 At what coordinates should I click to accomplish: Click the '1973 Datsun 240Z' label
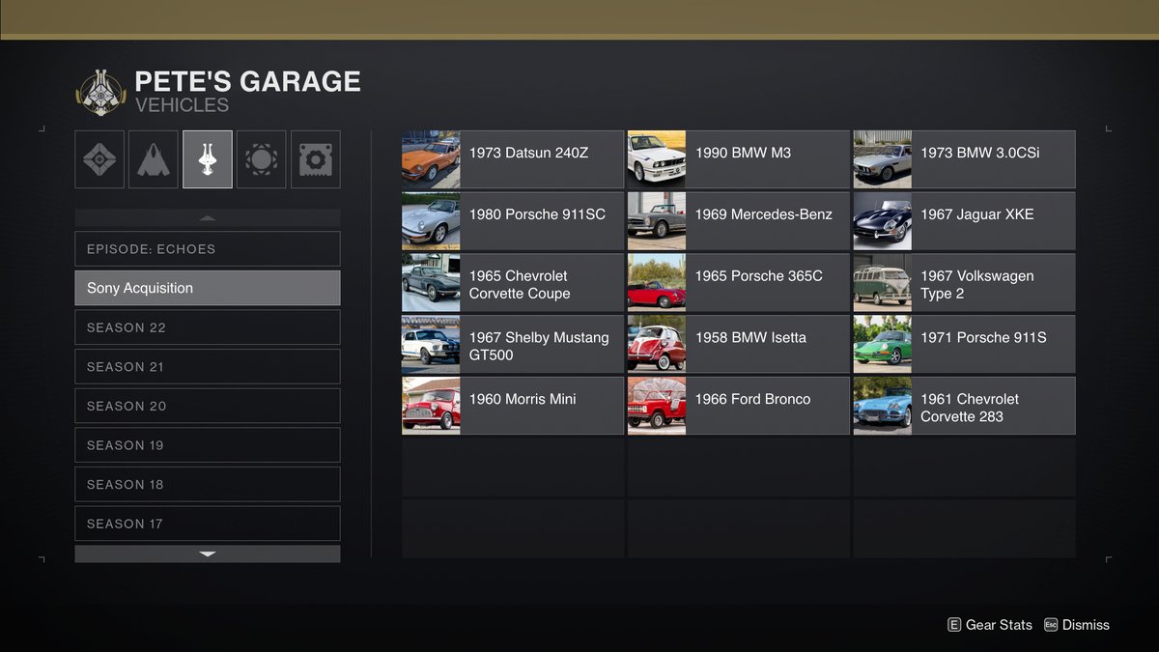528,153
